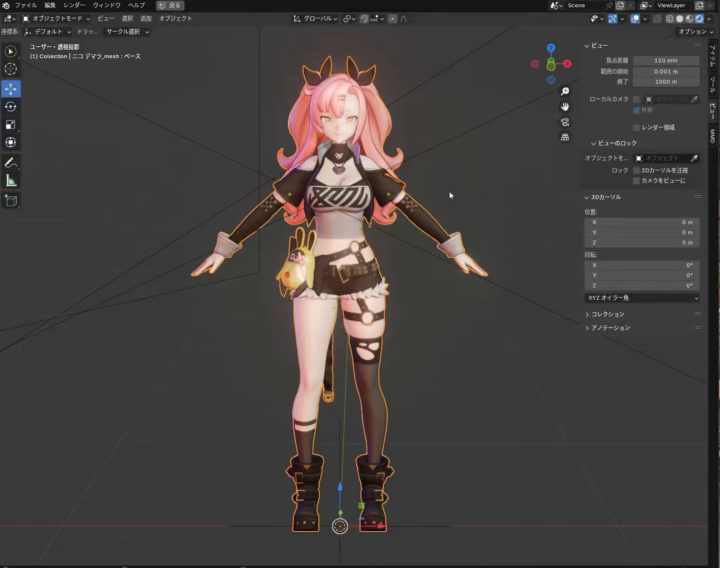Toggle viewport overlays display

[635, 18]
